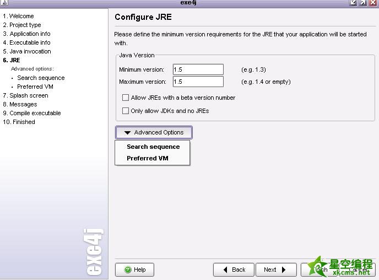Go to step 2. Project type
Screen dimensions: 379x280
(22, 25)
